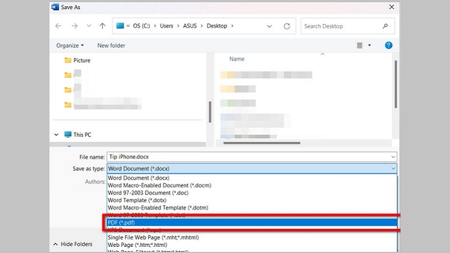Click the Word icon in title bar
Screen dimensions: 450x253
click(x=55, y=7)
